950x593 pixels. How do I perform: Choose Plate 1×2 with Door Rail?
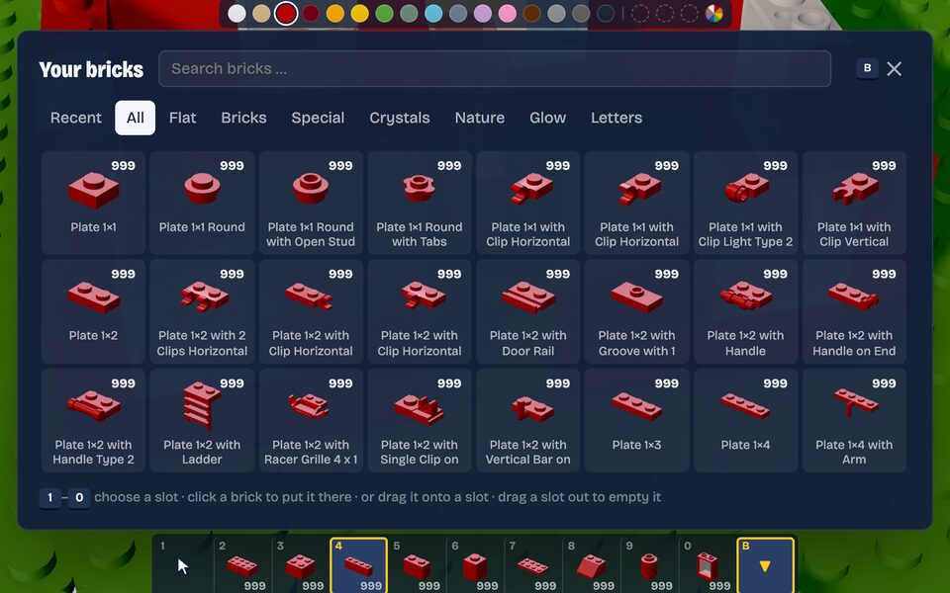(x=527, y=311)
